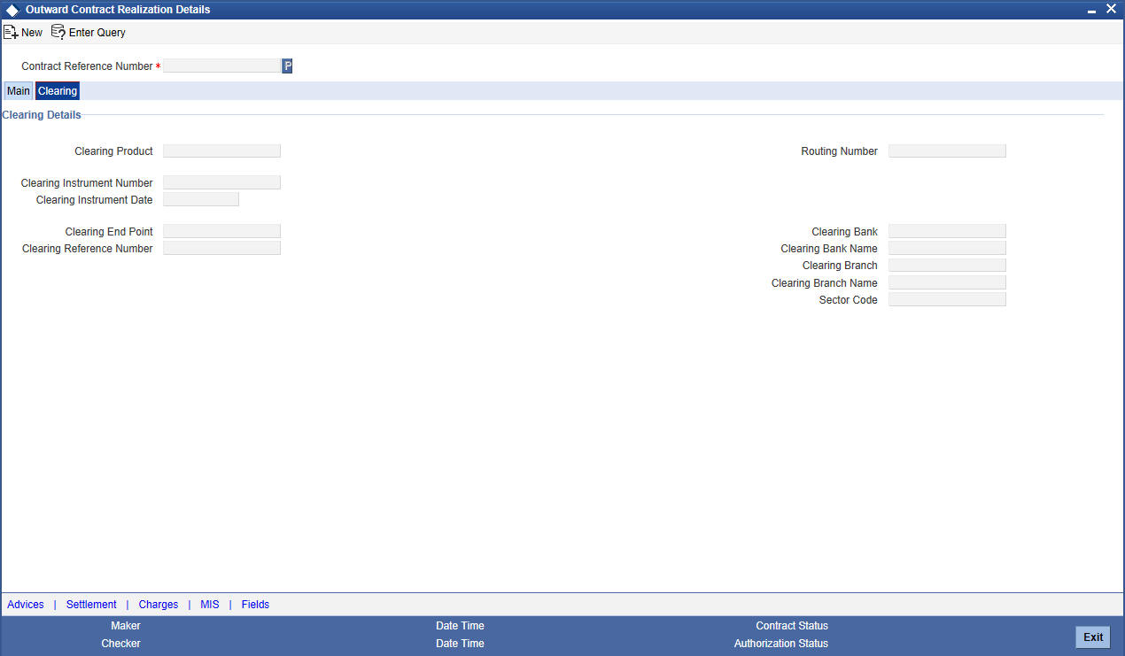Click the Exit button
This screenshot has width=1125, height=656.
coord(1093,637)
